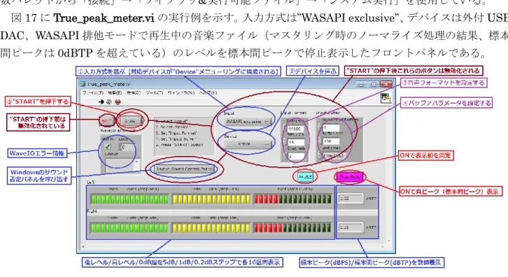Click the stepper arrows beside the Channels field
The image size is (508, 277).
(x=285, y=156)
